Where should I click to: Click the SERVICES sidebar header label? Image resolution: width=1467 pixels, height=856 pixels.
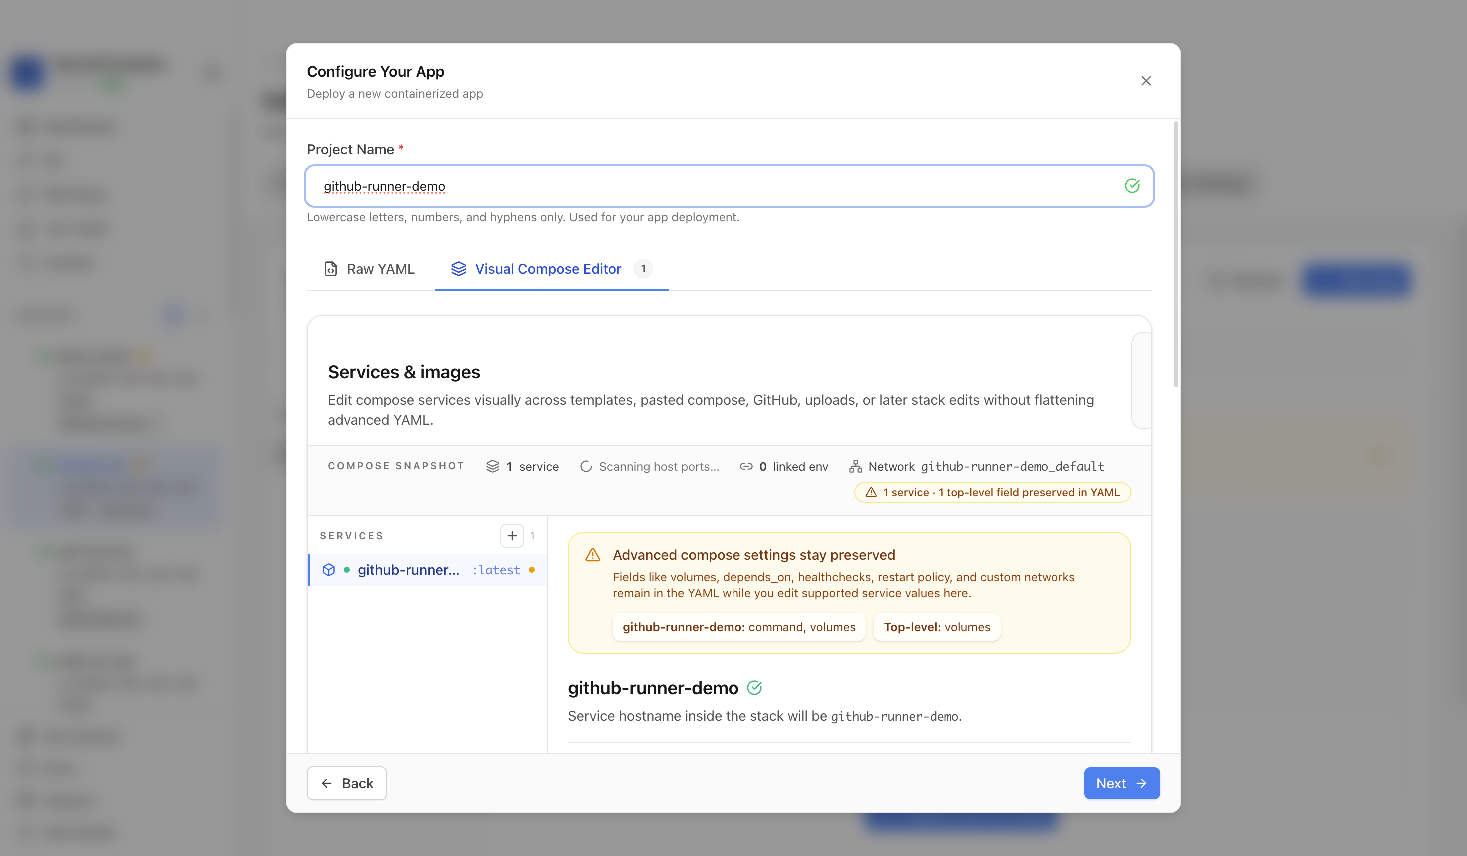point(352,536)
